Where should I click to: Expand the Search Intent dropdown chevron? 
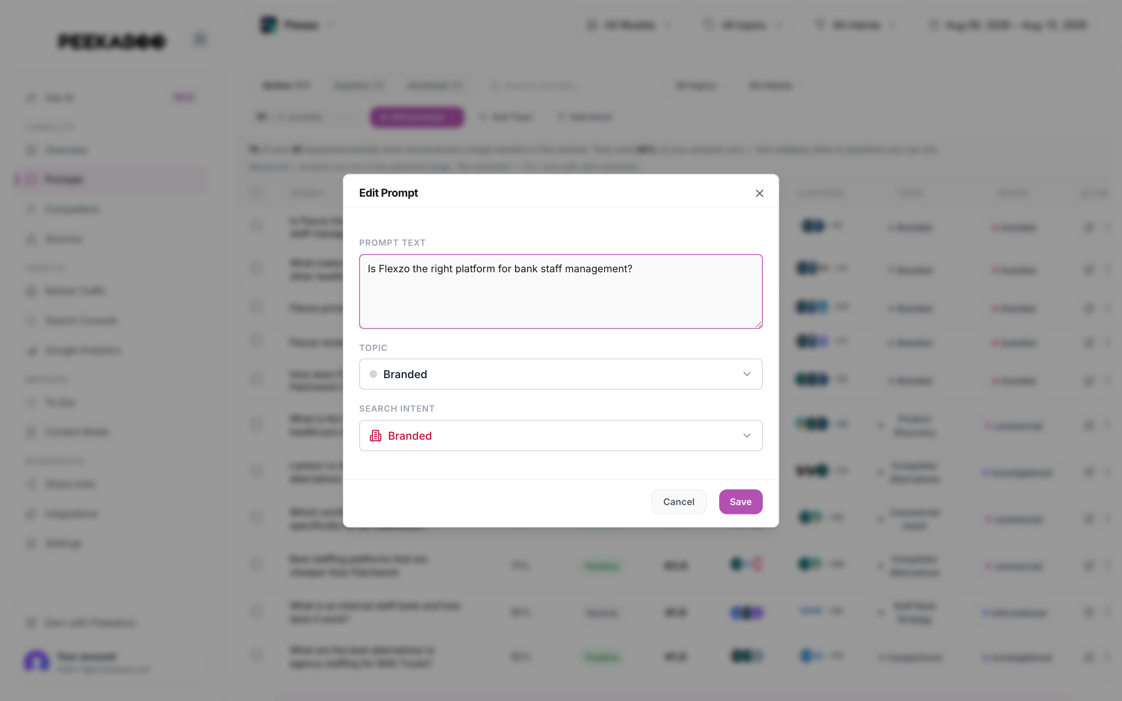click(x=746, y=436)
